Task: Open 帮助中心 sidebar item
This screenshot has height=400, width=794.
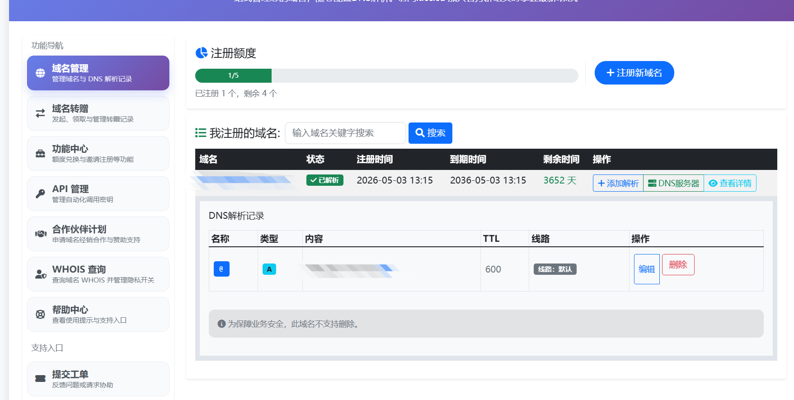Action: point(98,314)
